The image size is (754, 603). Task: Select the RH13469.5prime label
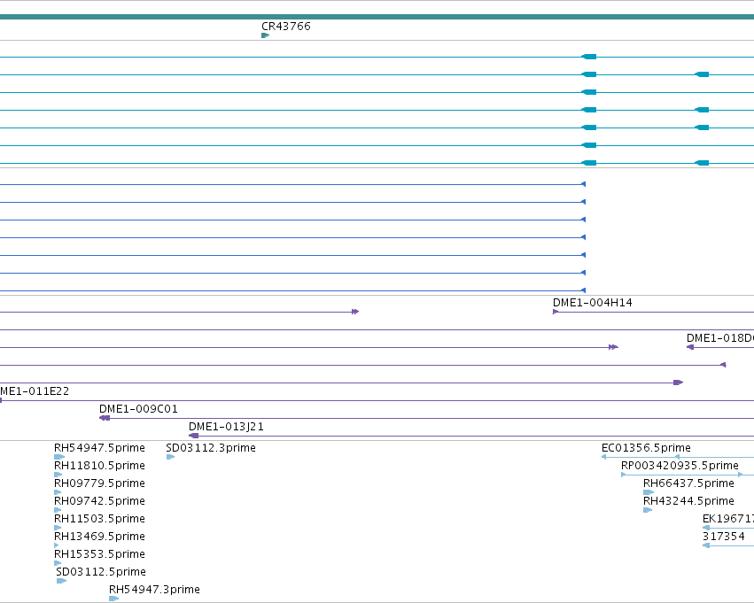coord(99,537)
